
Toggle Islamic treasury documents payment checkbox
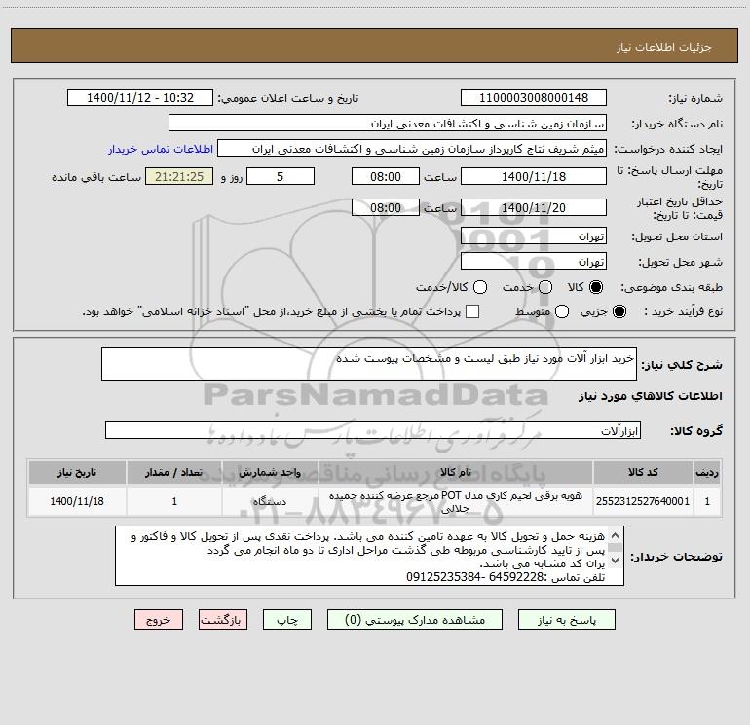click(472, 311)
